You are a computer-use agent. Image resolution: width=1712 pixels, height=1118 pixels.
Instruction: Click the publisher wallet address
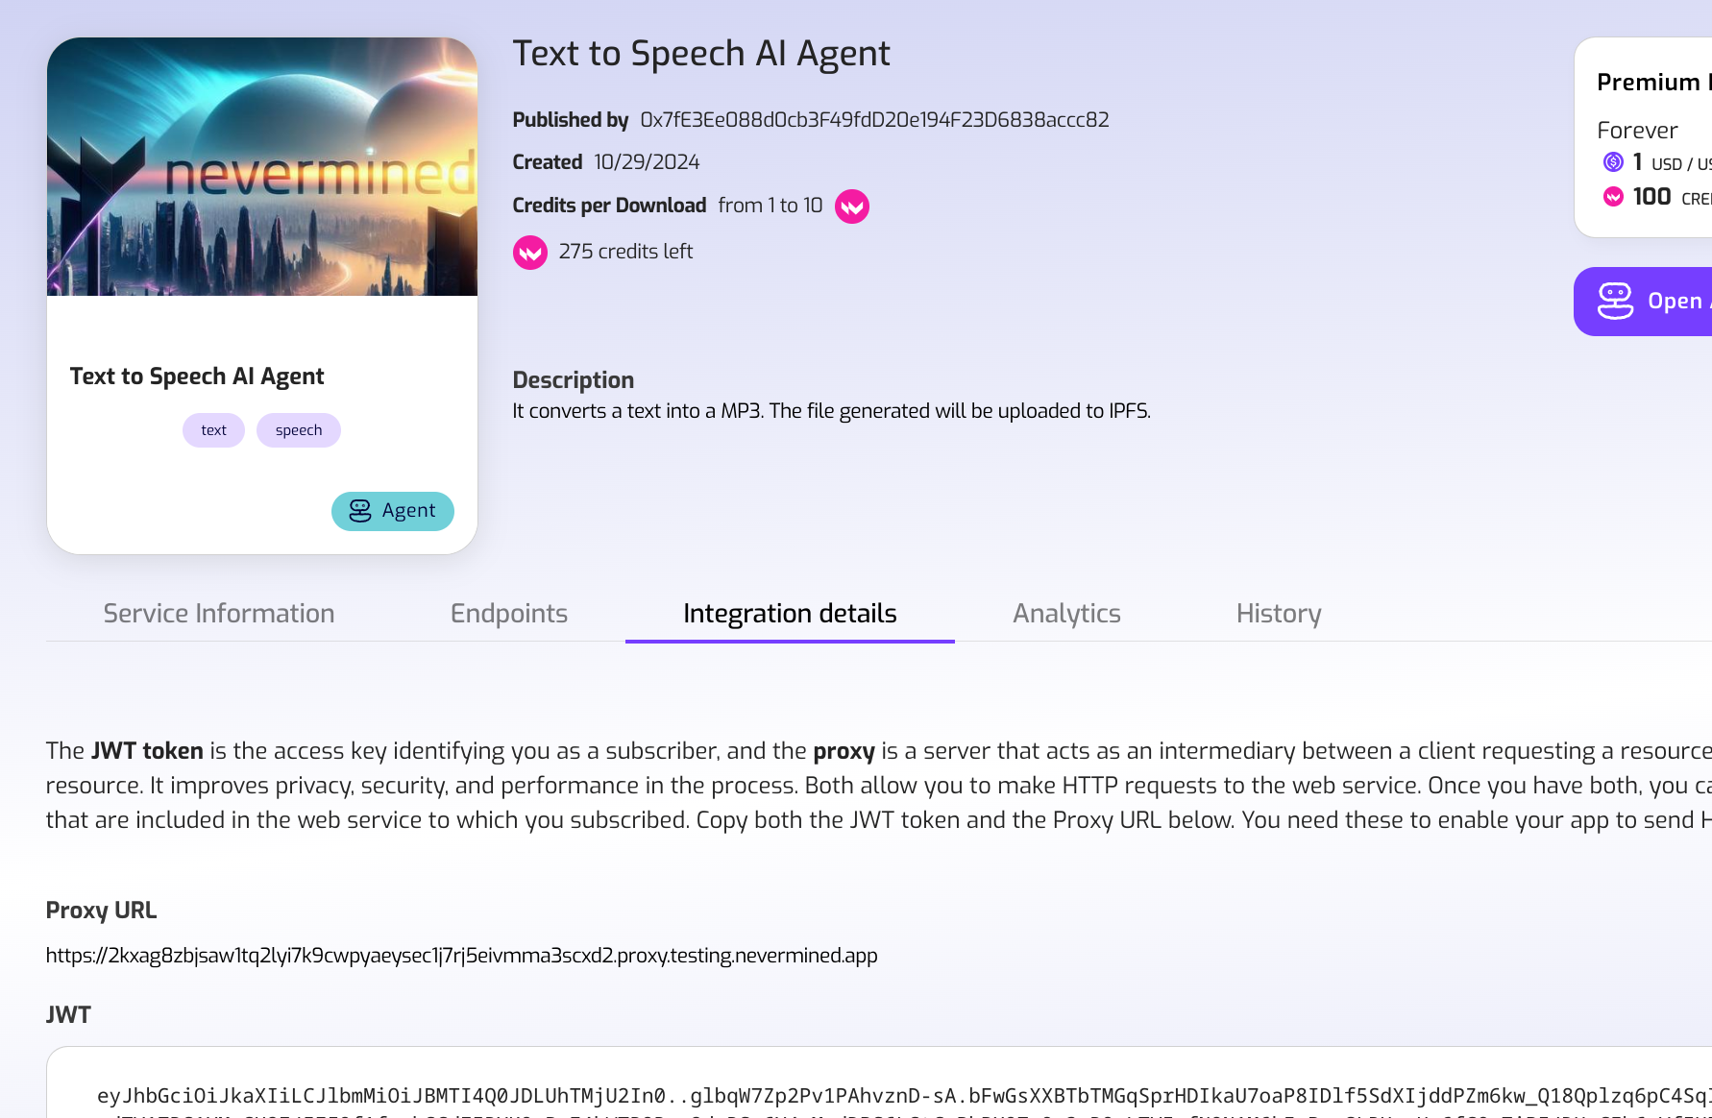tap(874, 120)
